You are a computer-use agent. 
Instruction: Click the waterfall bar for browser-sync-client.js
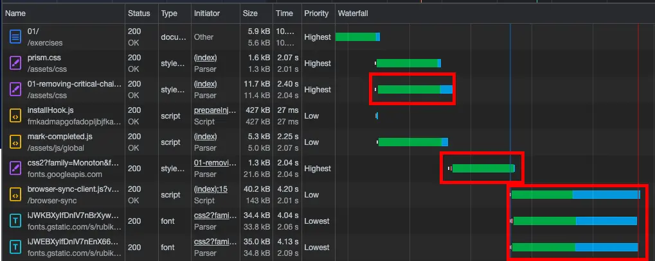point(576,195)
